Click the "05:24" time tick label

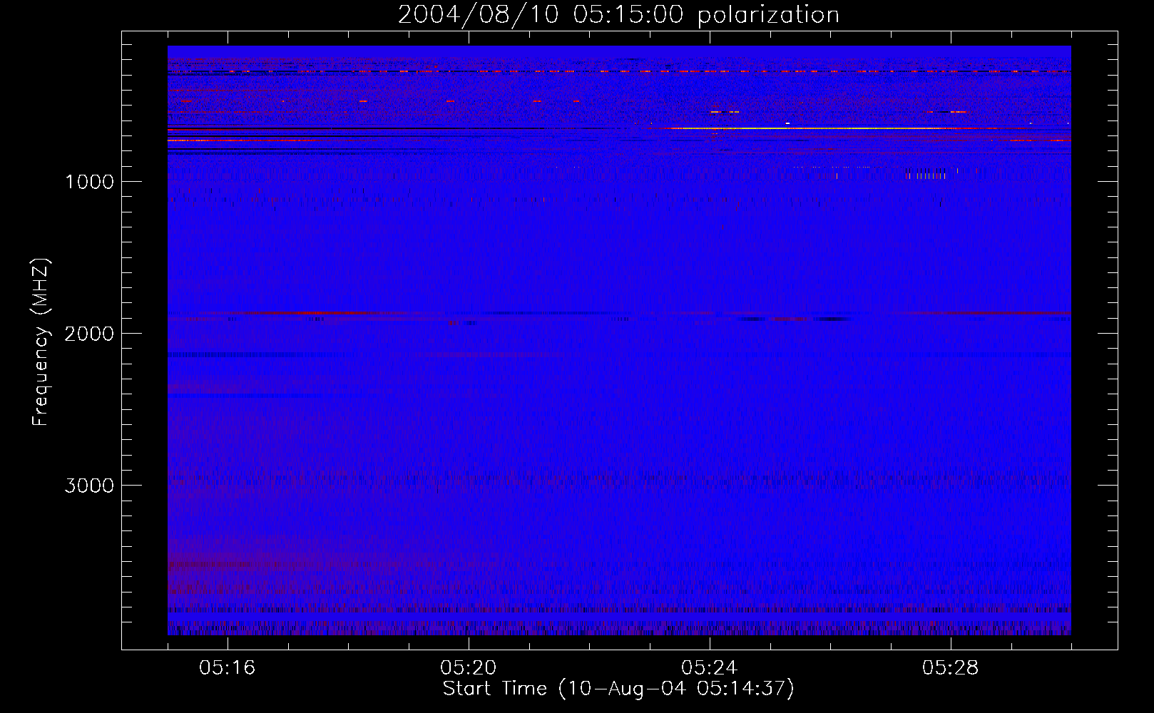point(710,668)
